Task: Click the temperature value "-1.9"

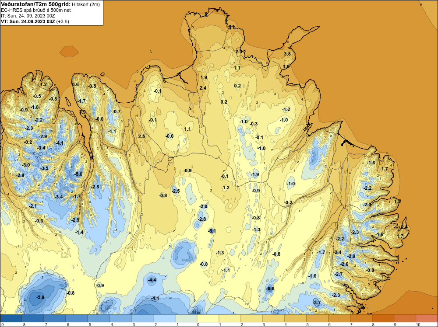Action: click(x=255, y=175)
